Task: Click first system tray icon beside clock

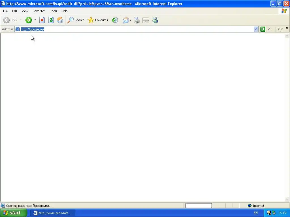Action: click(x=269, y=213)
